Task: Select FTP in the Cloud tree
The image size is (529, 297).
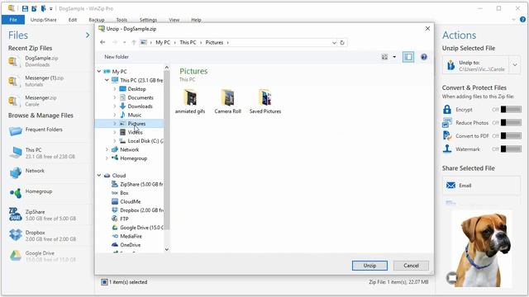Action: coord(120,219)
